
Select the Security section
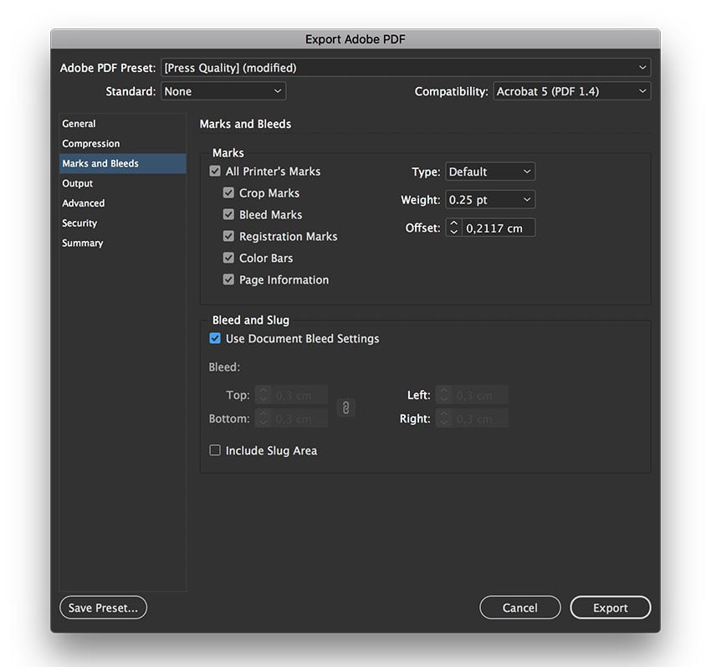[x=79, y=223]
